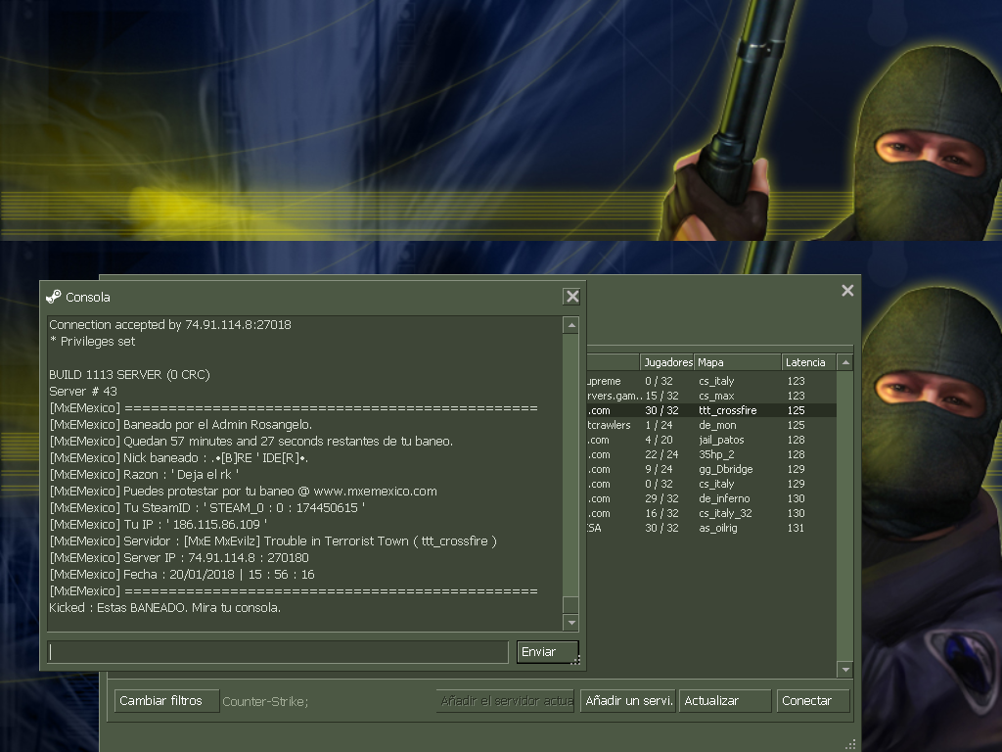Click the resize grip of server browser

click(850, 744)
